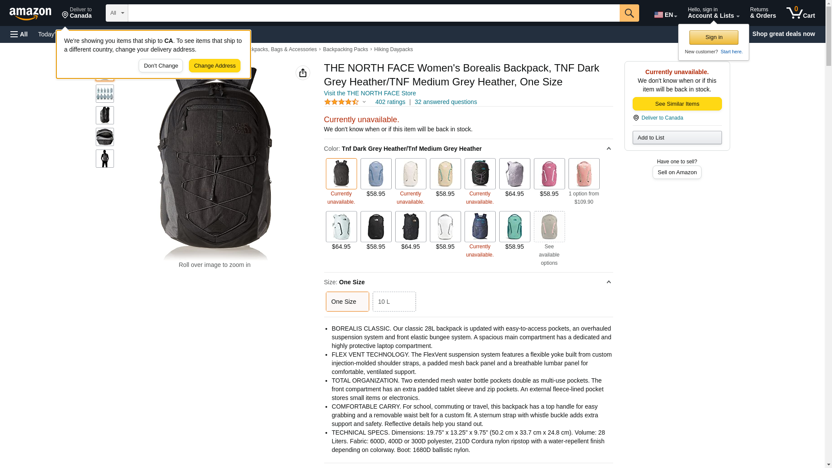Open the Backpacking Packs breadcrumb
This screenshot has width=832, height=468.
point(345,49)
